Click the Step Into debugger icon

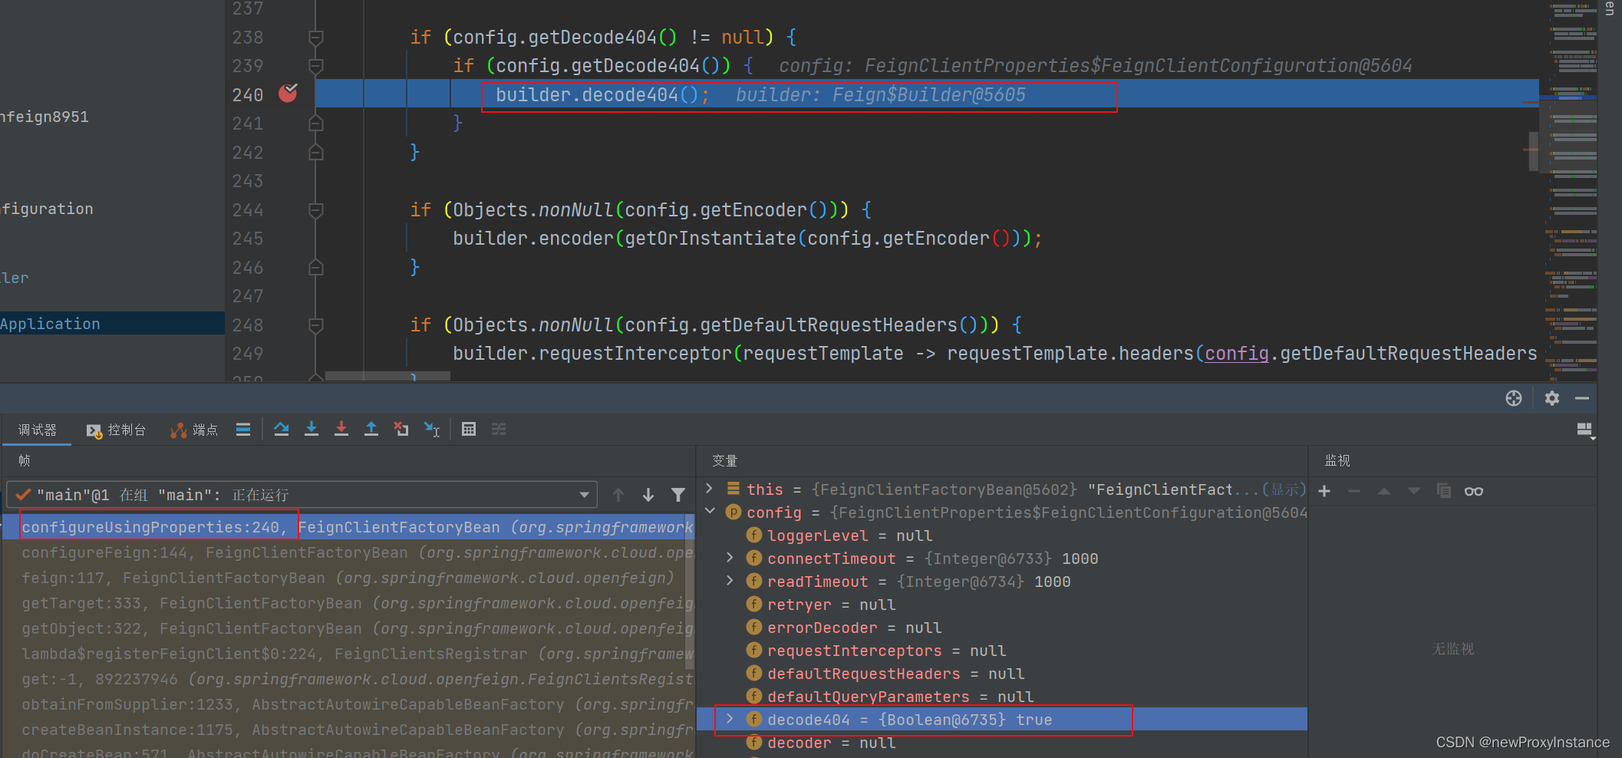(x=312, y=430)
